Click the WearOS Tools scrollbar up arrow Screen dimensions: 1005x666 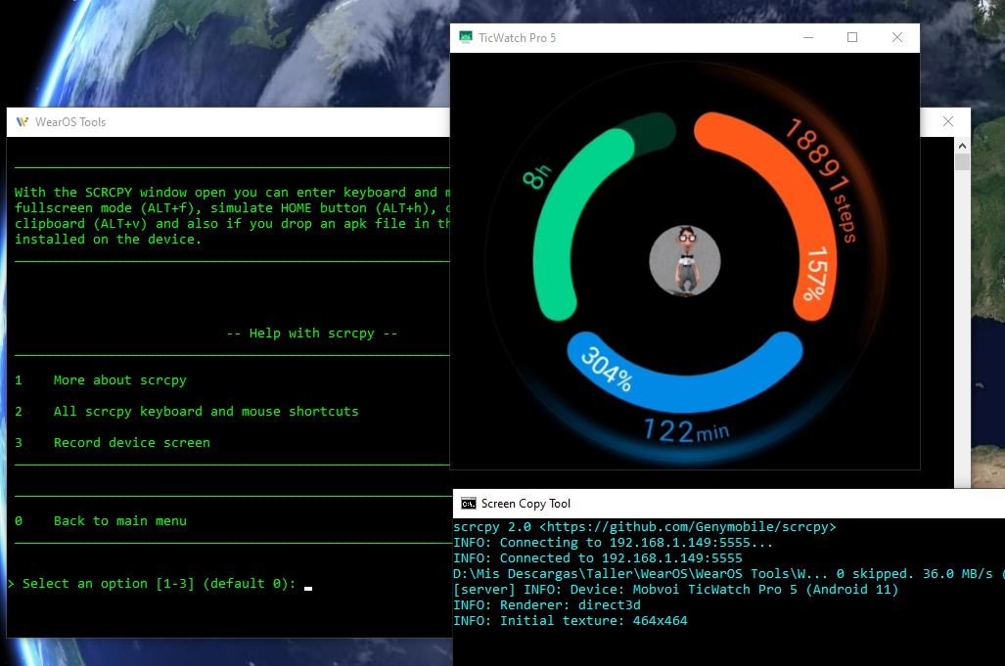962,146
